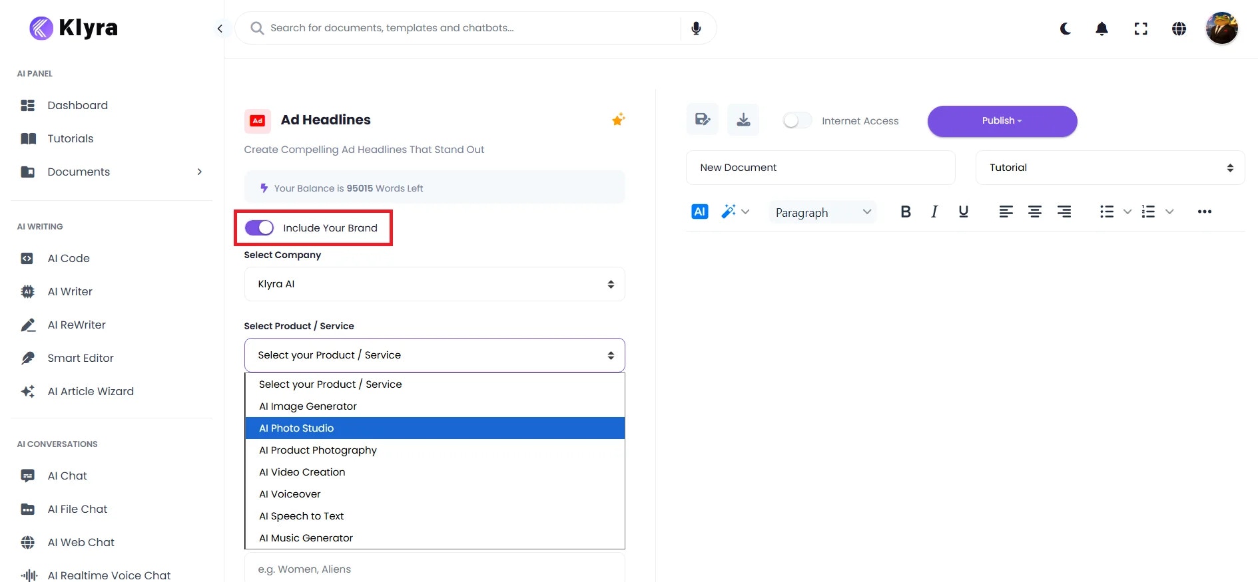The width and height of the screenshot is (1258, 582).
Task: Click the blue AI editor icon
Action: coord(699,212)
